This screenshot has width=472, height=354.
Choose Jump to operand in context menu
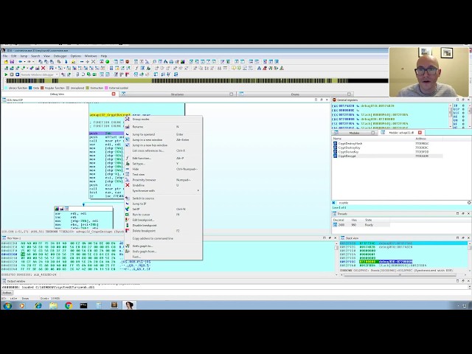click(x=163, y=134)
